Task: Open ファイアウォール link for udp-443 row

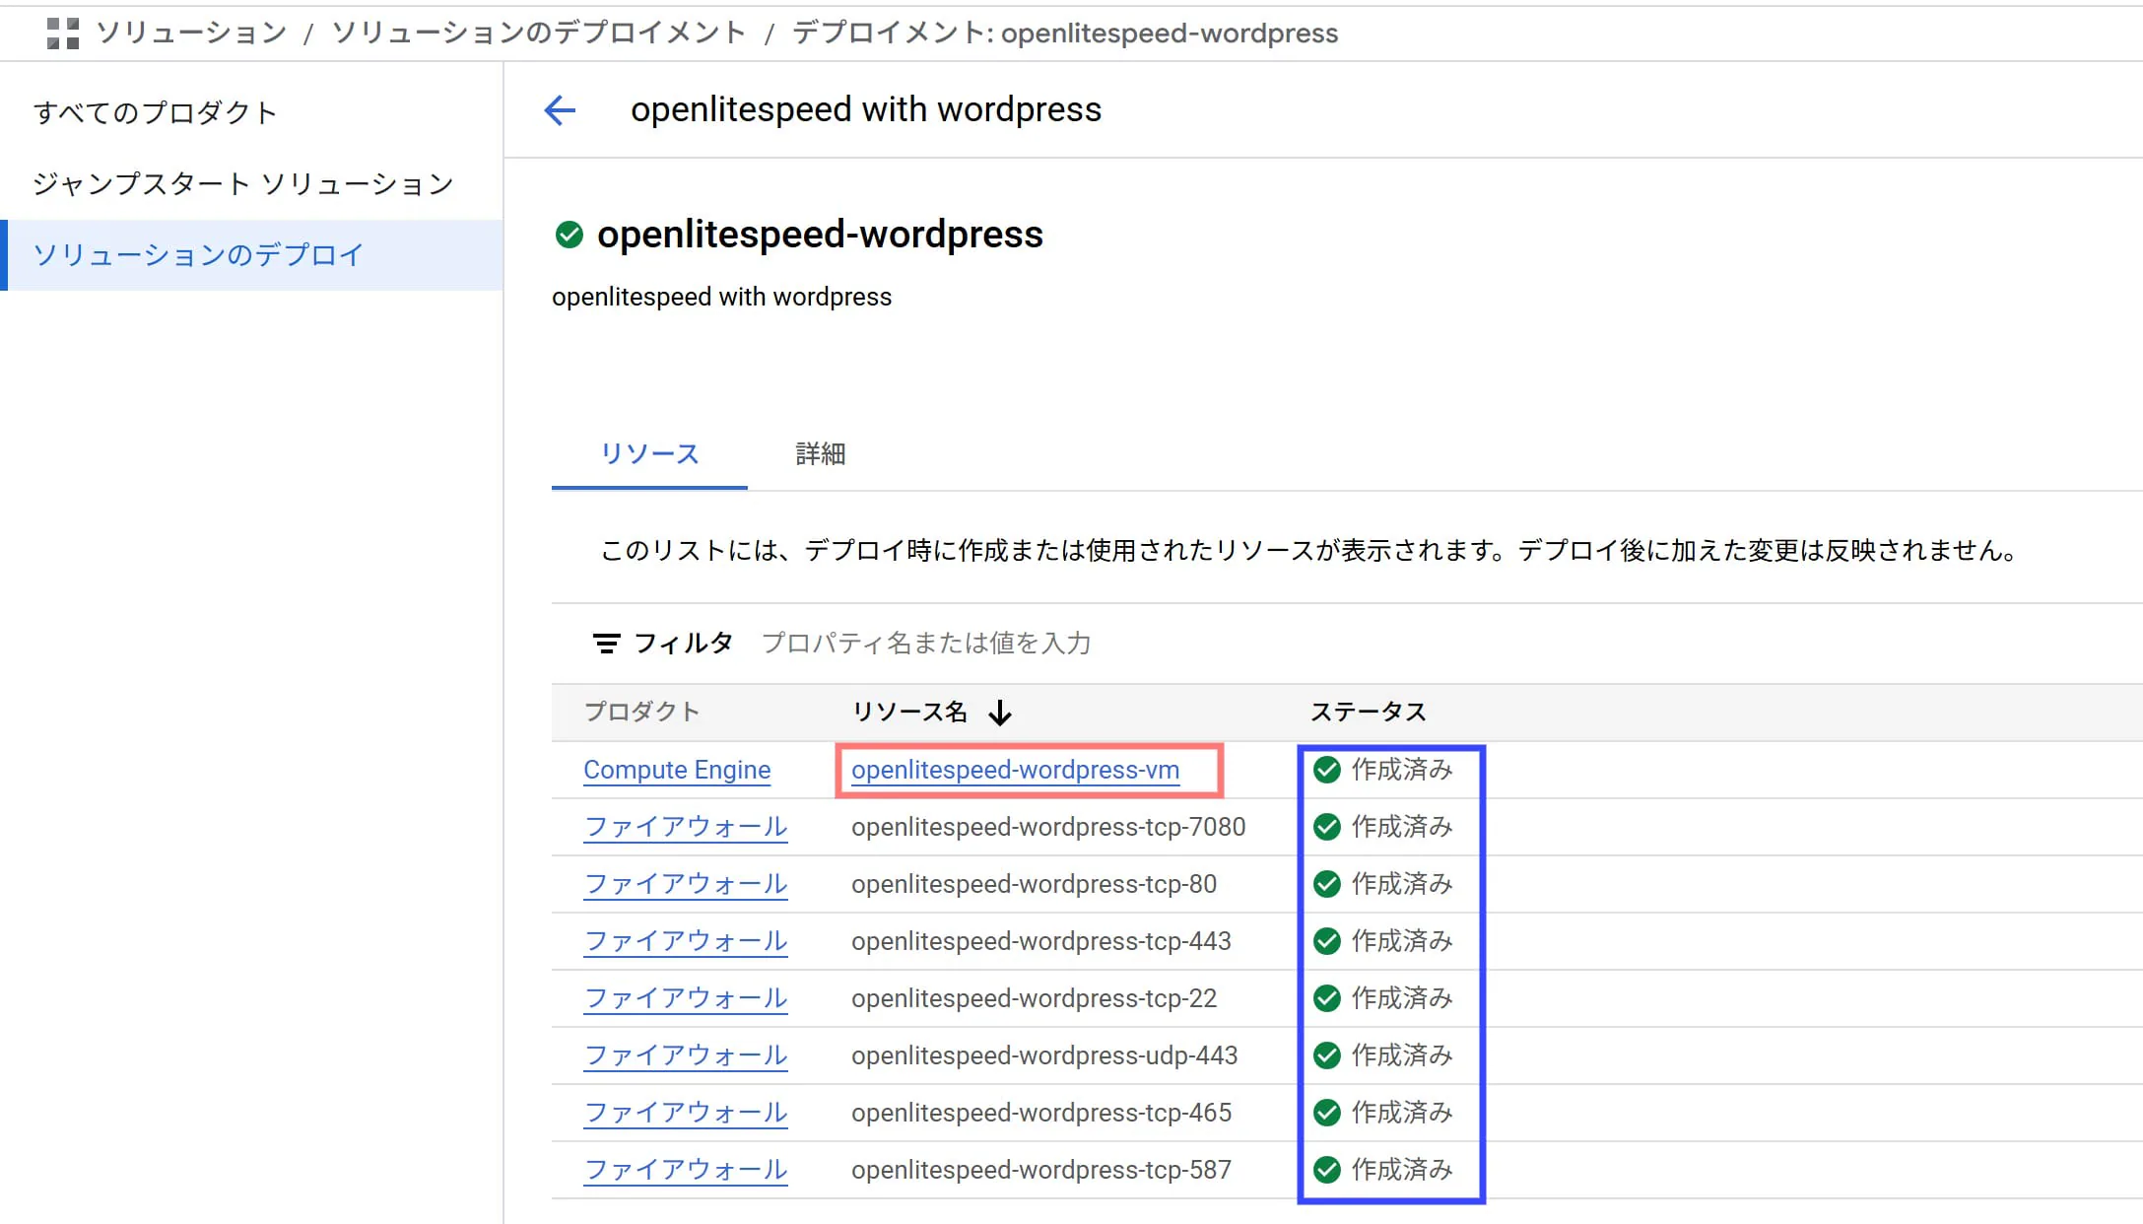Action: tap(686, 1055)
